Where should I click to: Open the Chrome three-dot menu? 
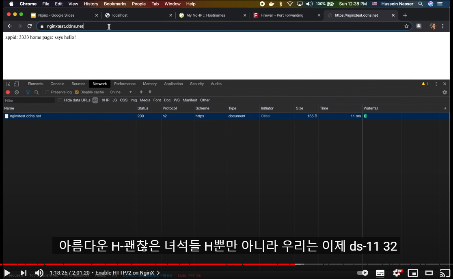click(443, 26)
